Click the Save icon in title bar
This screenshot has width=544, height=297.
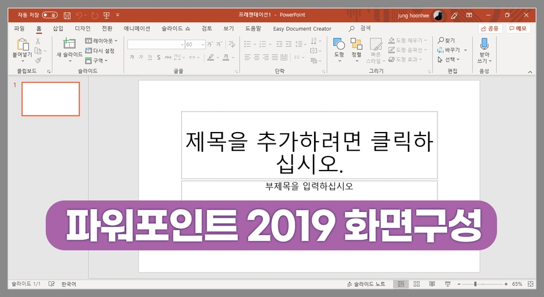[x=67, y=15]
